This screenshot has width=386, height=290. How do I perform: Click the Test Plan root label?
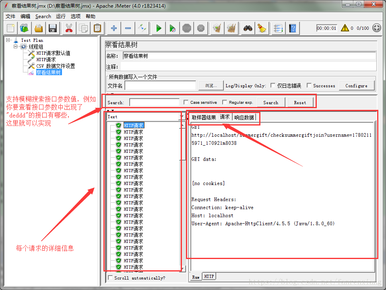[32, 40]
